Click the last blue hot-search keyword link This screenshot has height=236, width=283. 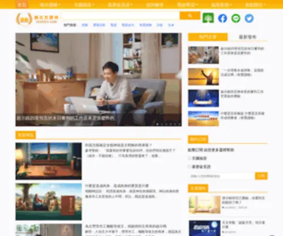coord(171,25)
